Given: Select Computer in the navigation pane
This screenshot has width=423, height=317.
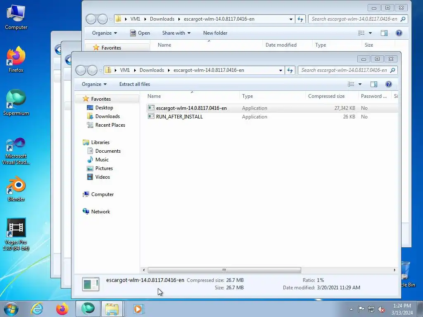Looking at the screenshot, I should click(102, 194).
